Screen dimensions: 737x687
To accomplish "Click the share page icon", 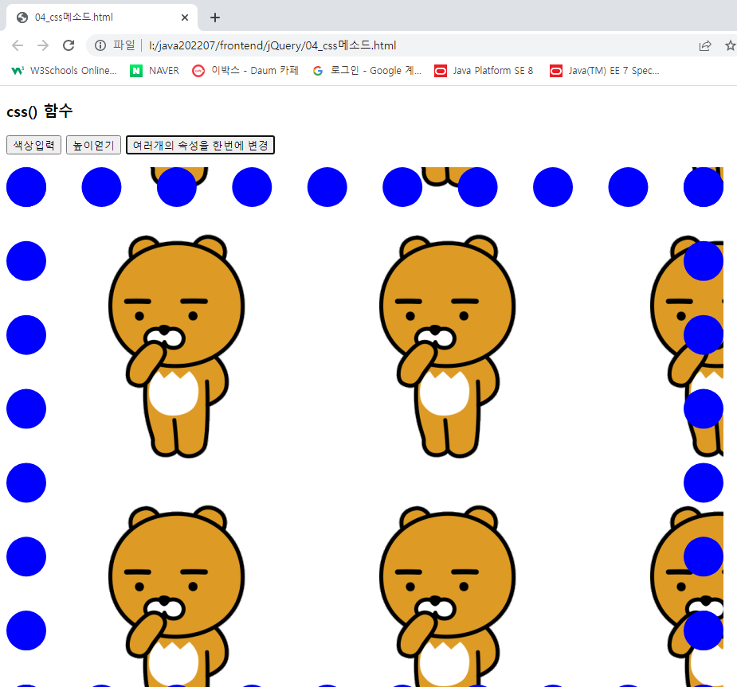I will pyautogui.click(x=705, y=45).
